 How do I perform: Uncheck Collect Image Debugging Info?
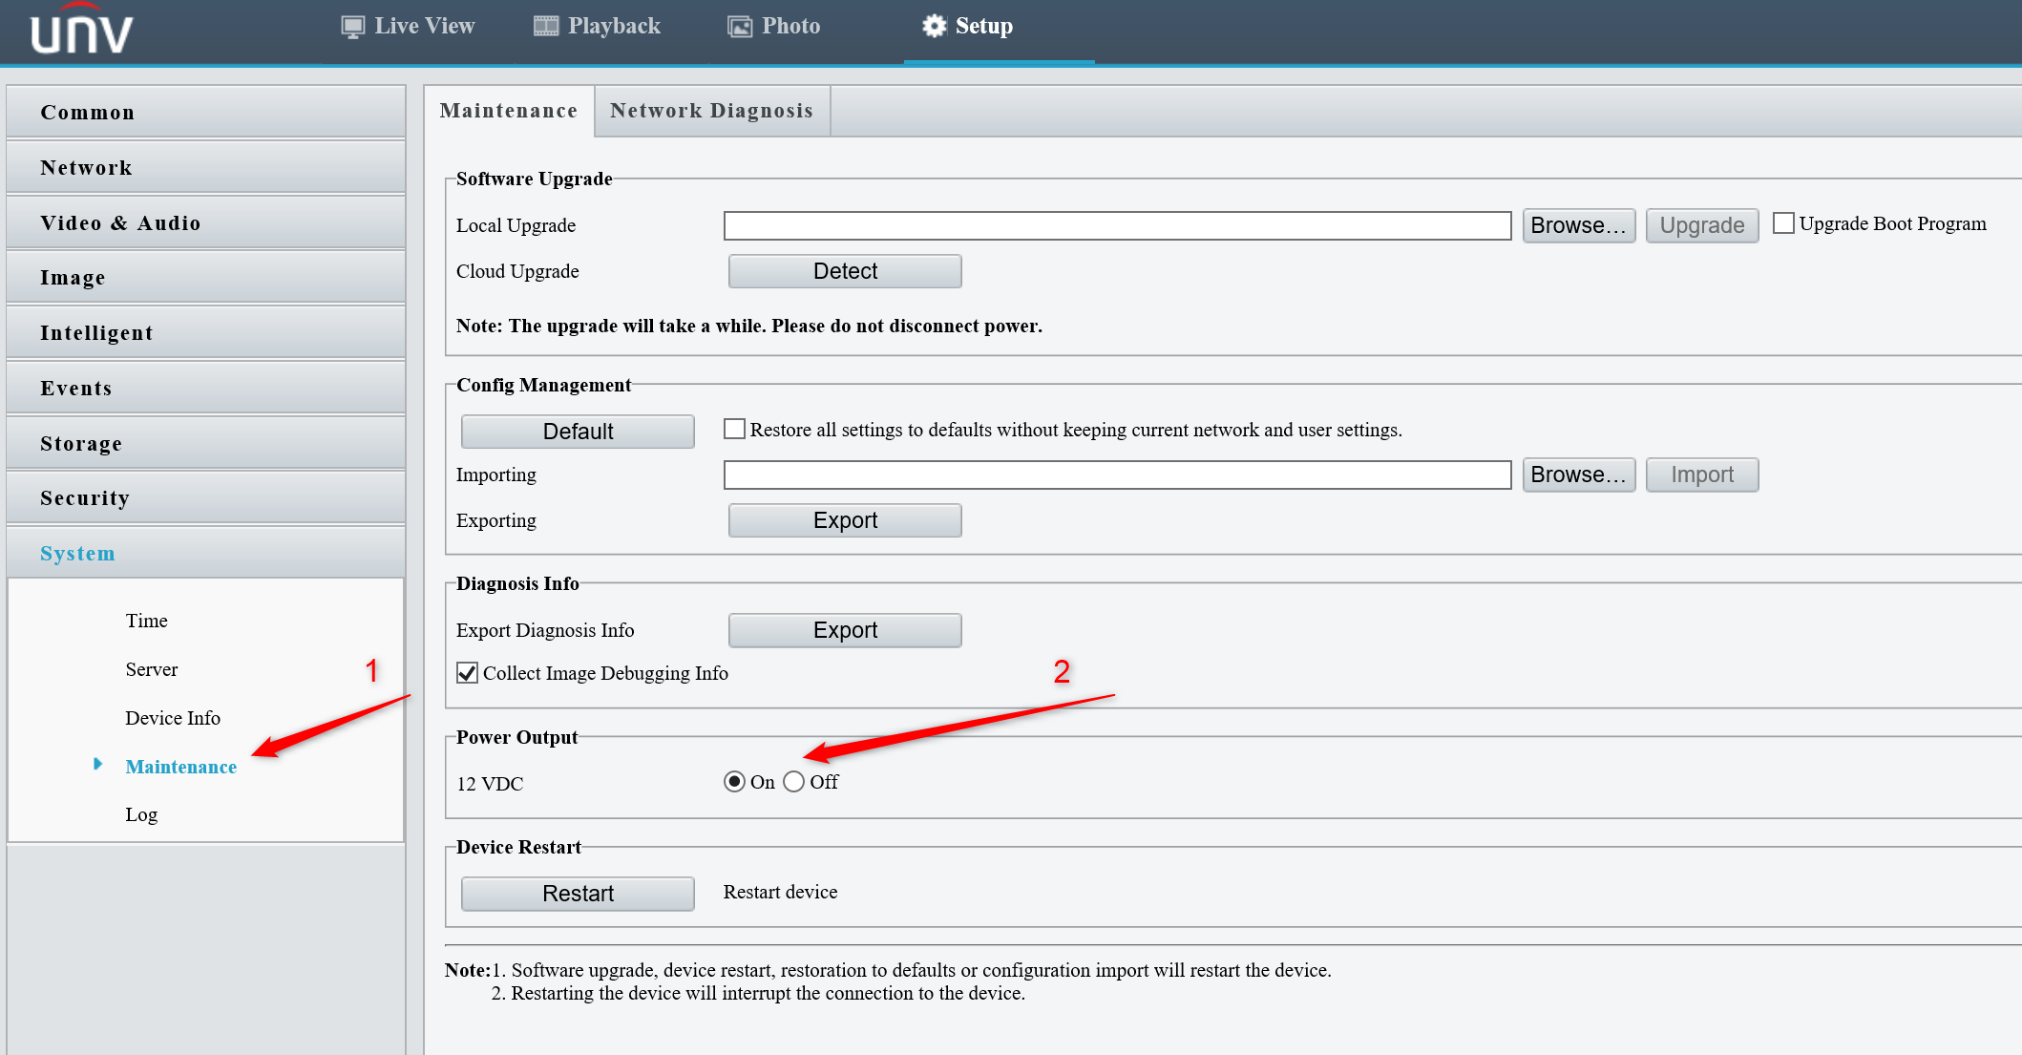point(467,673)
